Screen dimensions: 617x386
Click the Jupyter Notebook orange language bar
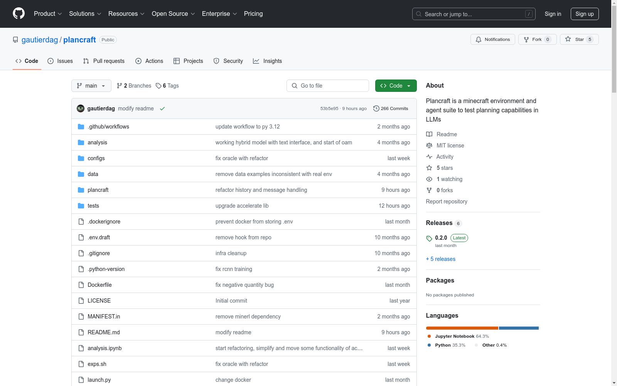(462, 328)
